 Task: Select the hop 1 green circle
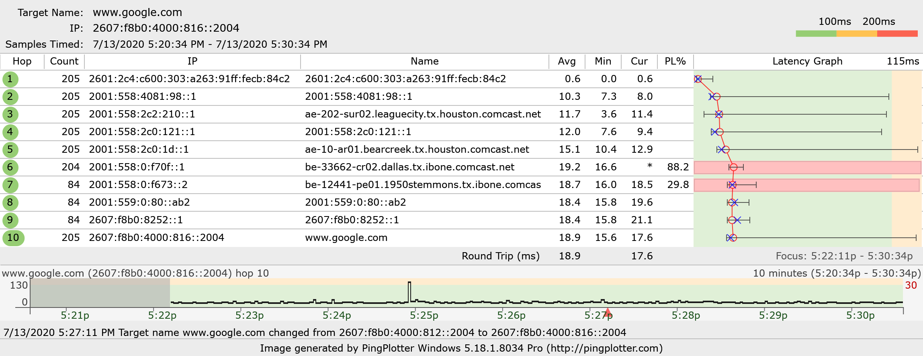(x=10, y=79)
